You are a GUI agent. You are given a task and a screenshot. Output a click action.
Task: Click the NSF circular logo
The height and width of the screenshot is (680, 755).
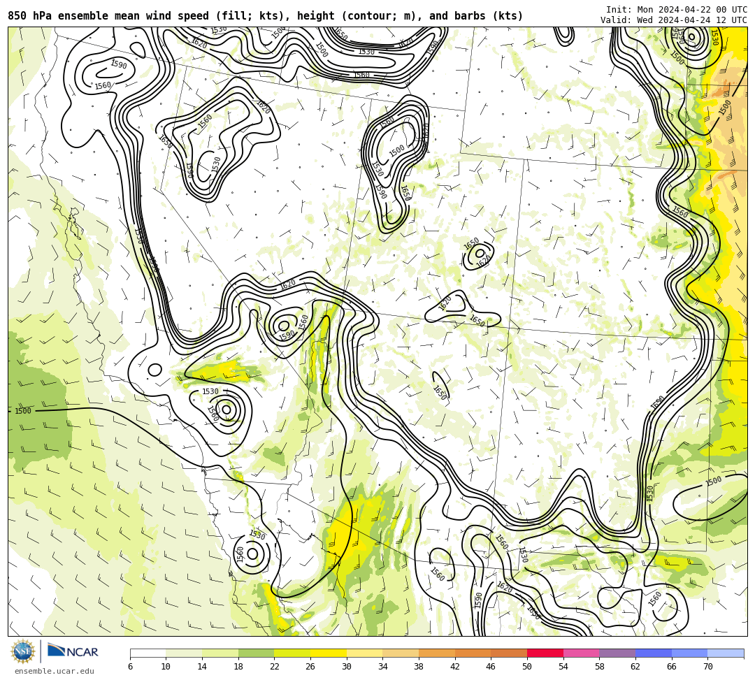coord(22,651)
